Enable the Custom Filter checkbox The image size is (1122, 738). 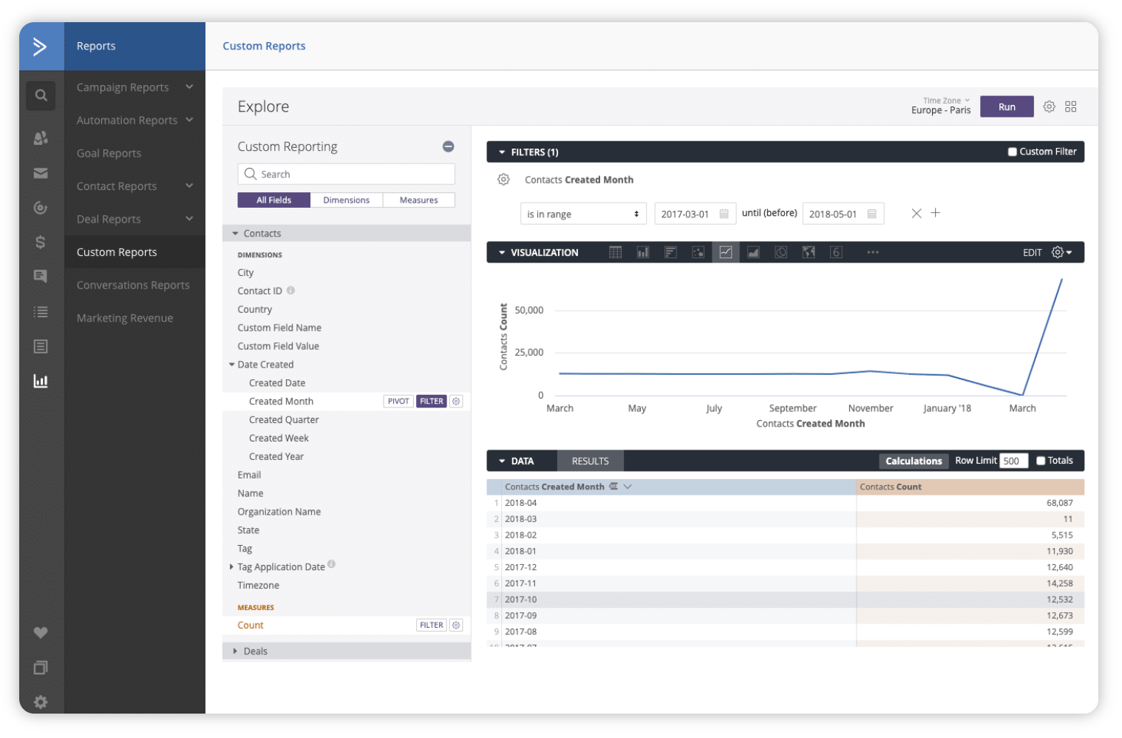tap(1013, 152)
